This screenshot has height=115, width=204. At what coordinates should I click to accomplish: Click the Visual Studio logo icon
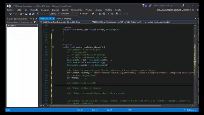9,6
